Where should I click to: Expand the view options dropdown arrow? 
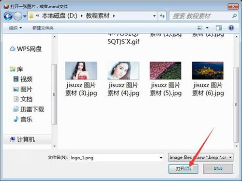[207, 28]
